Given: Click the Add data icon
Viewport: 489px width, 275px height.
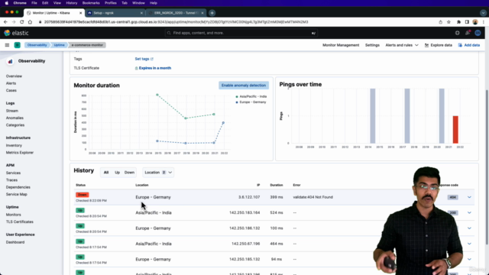Looking at the screenshot, I should pyautogui.click(x=460, y=45).
